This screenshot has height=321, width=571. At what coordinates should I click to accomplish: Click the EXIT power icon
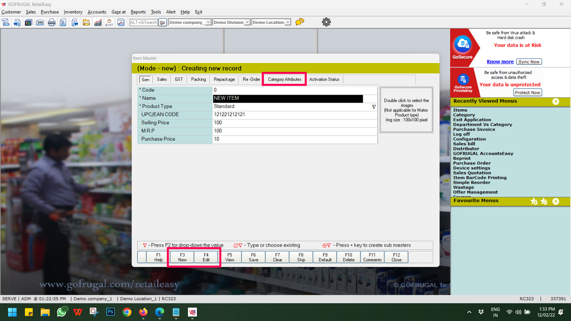point(109,22)
